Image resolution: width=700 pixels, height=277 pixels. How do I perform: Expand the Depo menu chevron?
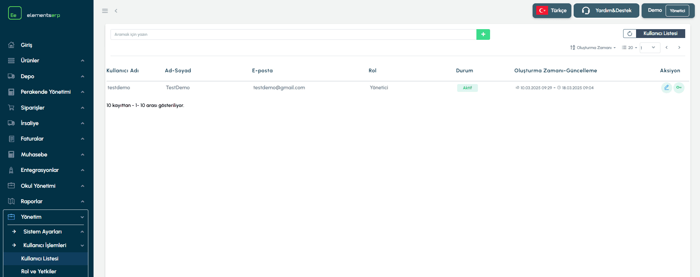82,76
